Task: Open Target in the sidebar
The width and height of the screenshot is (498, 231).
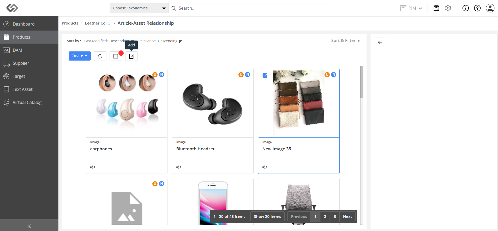Action: click(29, 76)
